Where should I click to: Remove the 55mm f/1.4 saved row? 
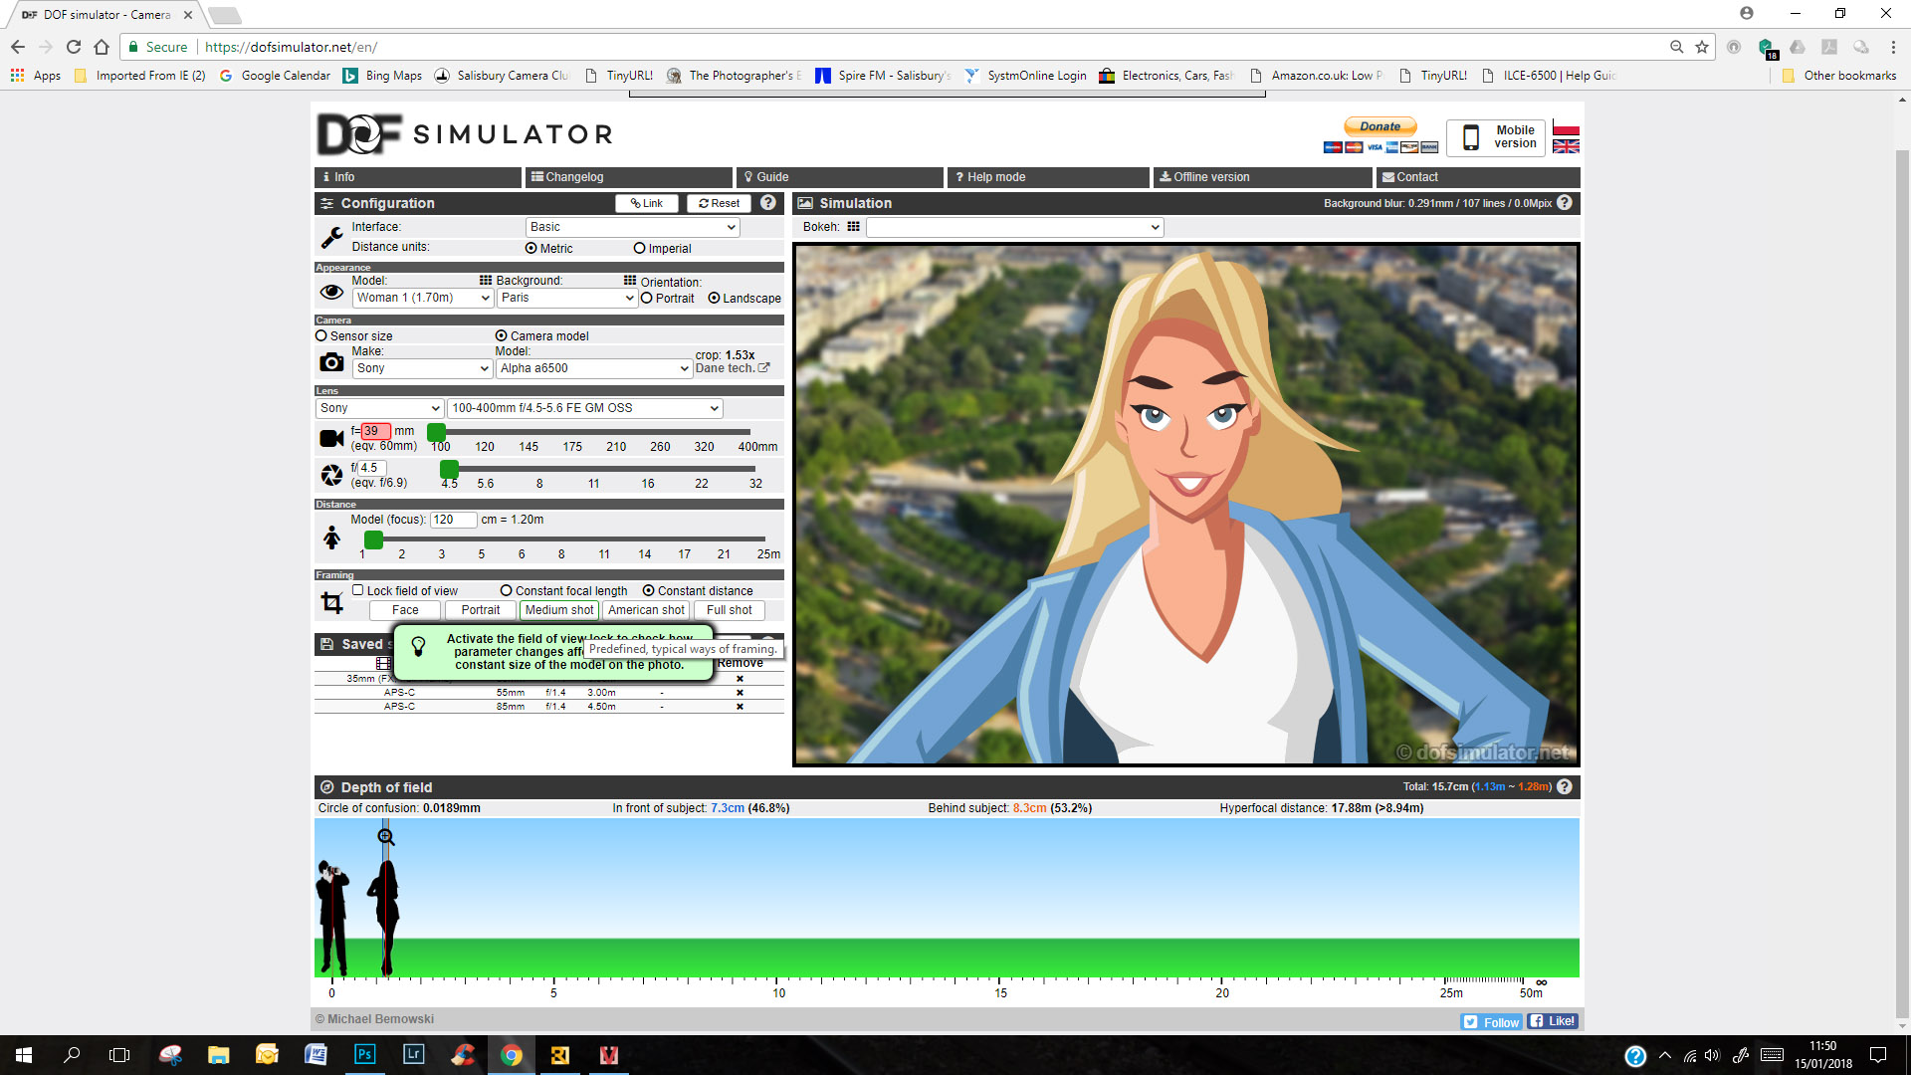(x=740, y=693)
